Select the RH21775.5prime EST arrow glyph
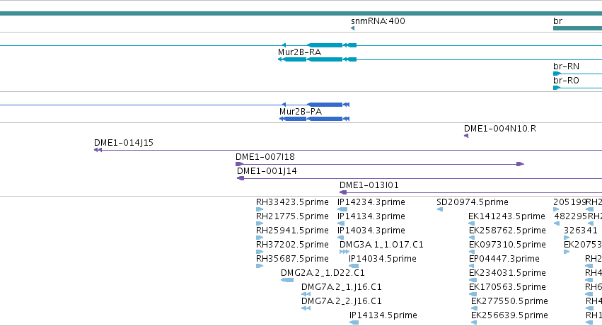The height and width of the screenshot is (326, 602). pyautogui.click(x=260, y=223)
